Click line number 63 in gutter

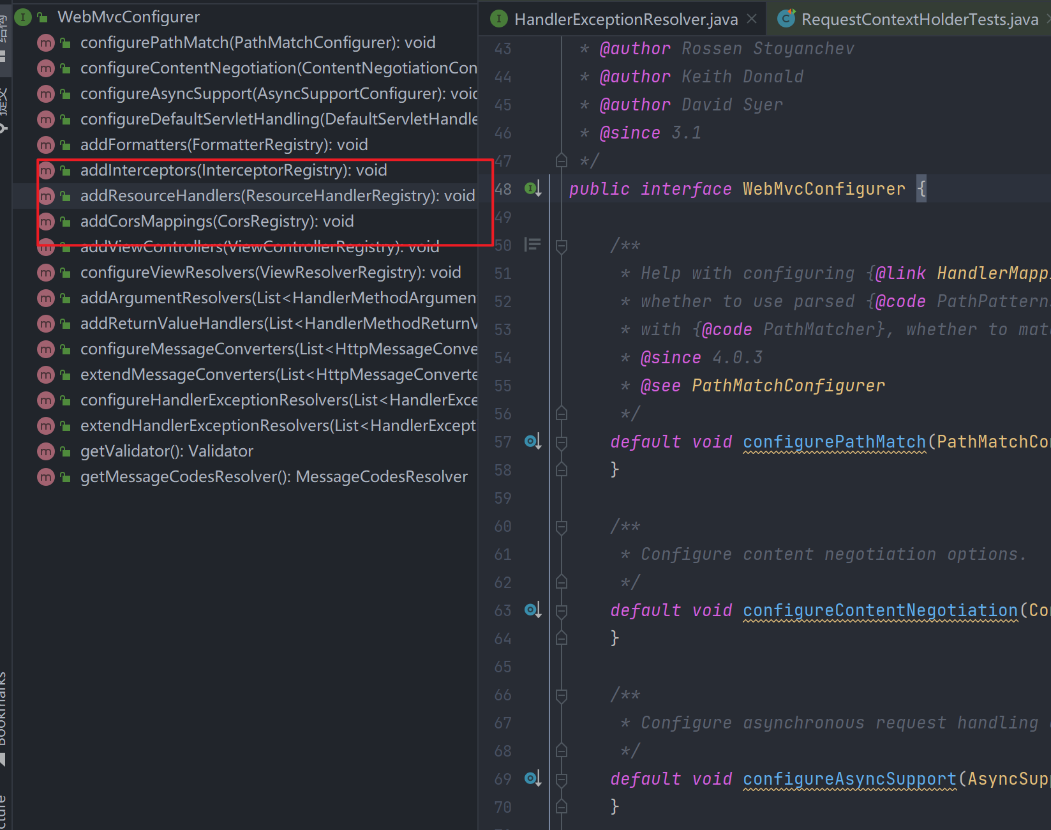coord(503,610)
